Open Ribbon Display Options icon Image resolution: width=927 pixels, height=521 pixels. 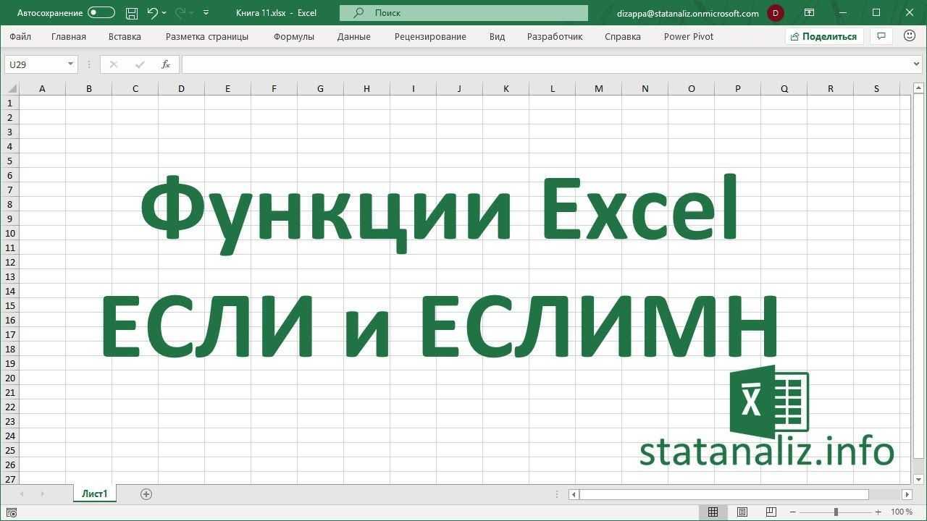click(x=809, y=12)
